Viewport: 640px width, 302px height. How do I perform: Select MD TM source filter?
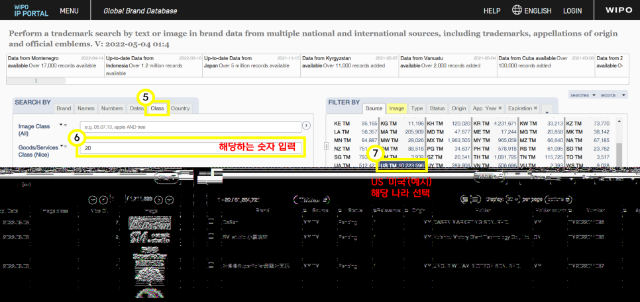tap(448, 132)
